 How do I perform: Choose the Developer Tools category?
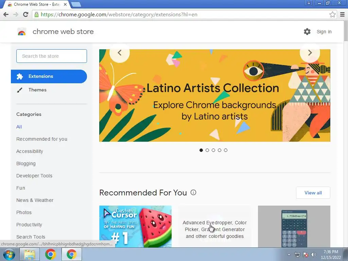(34, 176)
